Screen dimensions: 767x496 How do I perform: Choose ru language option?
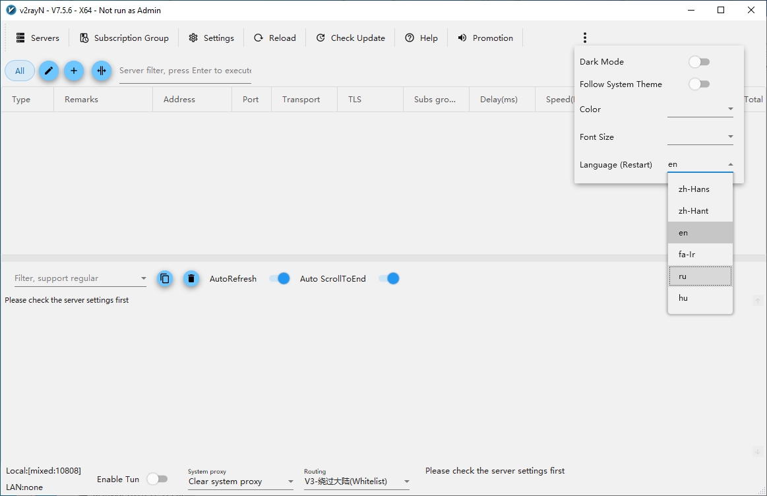tap(700, 276)
